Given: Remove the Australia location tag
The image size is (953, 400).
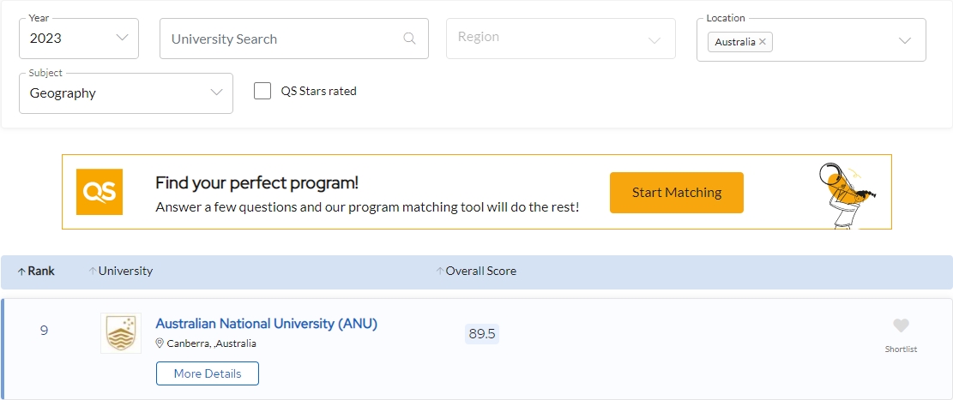Looking at the screenshot, I should 763,41.
